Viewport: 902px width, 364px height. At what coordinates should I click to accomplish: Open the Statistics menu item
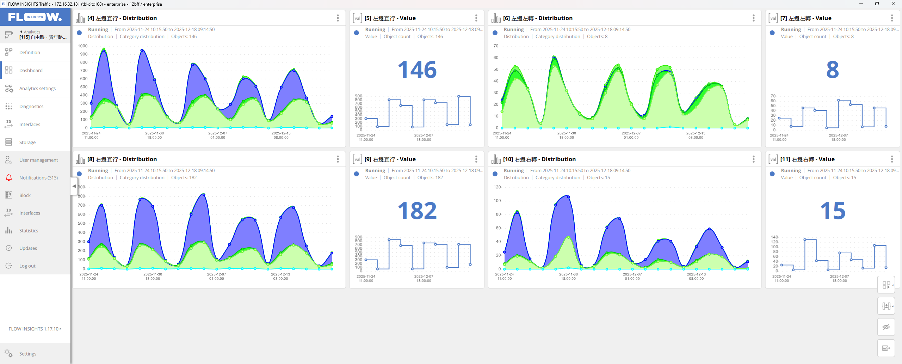click(35, 230)
